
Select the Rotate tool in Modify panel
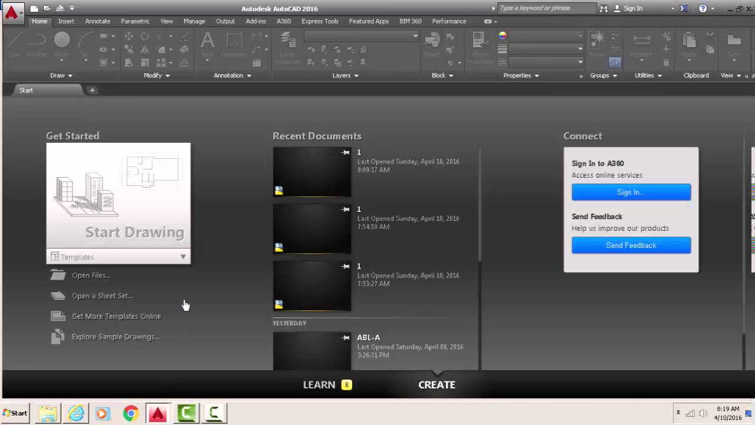[145, 37]
